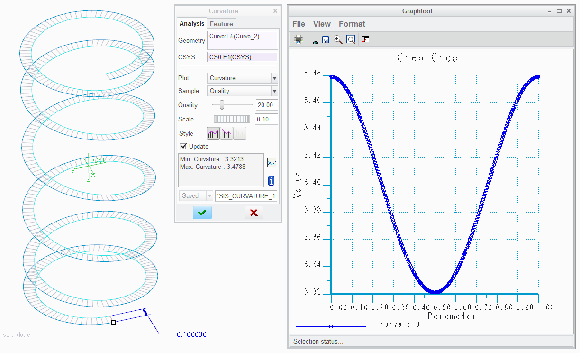The width and height of the screenshot is (580, 353).
Task: Click the square drag handle on the helix
Action: (x=113, y=322)
